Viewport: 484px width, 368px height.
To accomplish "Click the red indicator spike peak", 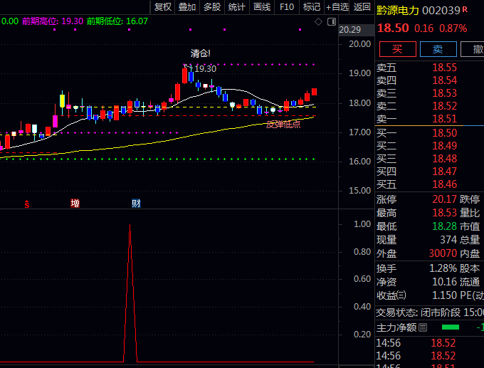I will (130, 226).
